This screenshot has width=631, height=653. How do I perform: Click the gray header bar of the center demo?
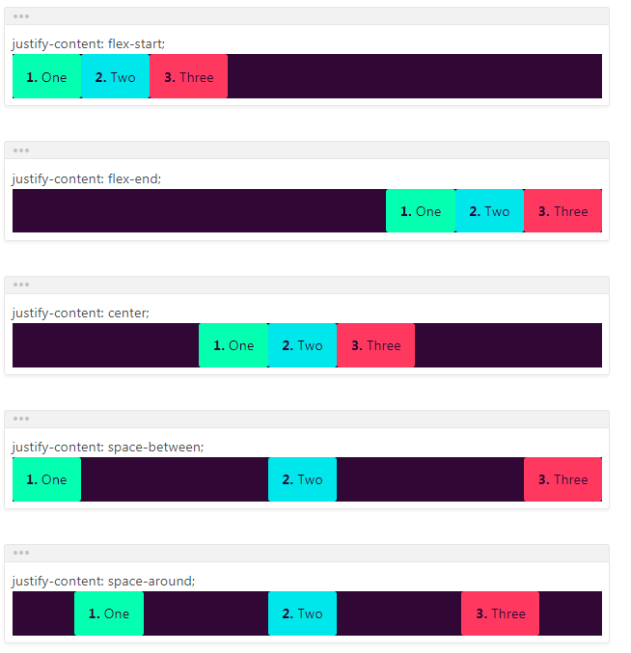click(x=307, y=286)
